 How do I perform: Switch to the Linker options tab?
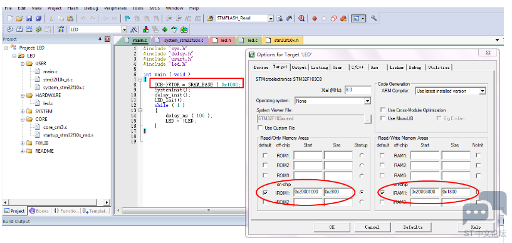[397, 67]
